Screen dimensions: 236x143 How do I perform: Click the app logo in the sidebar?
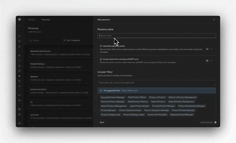(x=19, y=19)
